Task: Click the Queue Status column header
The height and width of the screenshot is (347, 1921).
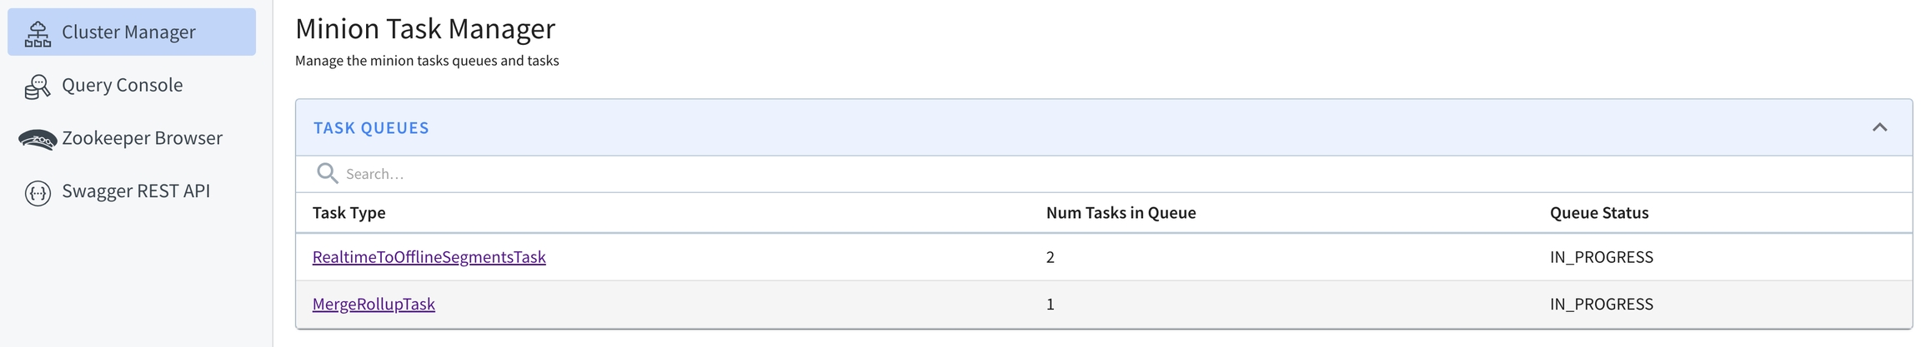Action: (x=1598, y=213)
